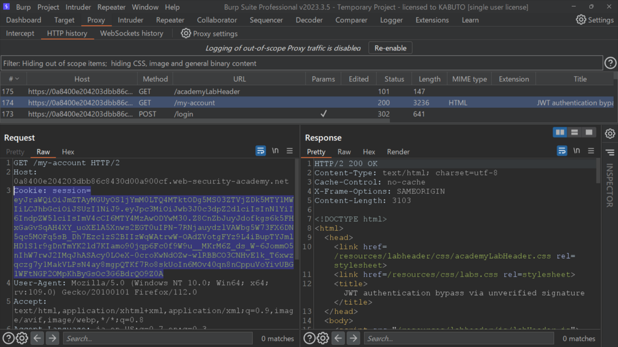618x347 pixels.
Task: Switch Response view to Raw
Action: [x=344, y=152]
